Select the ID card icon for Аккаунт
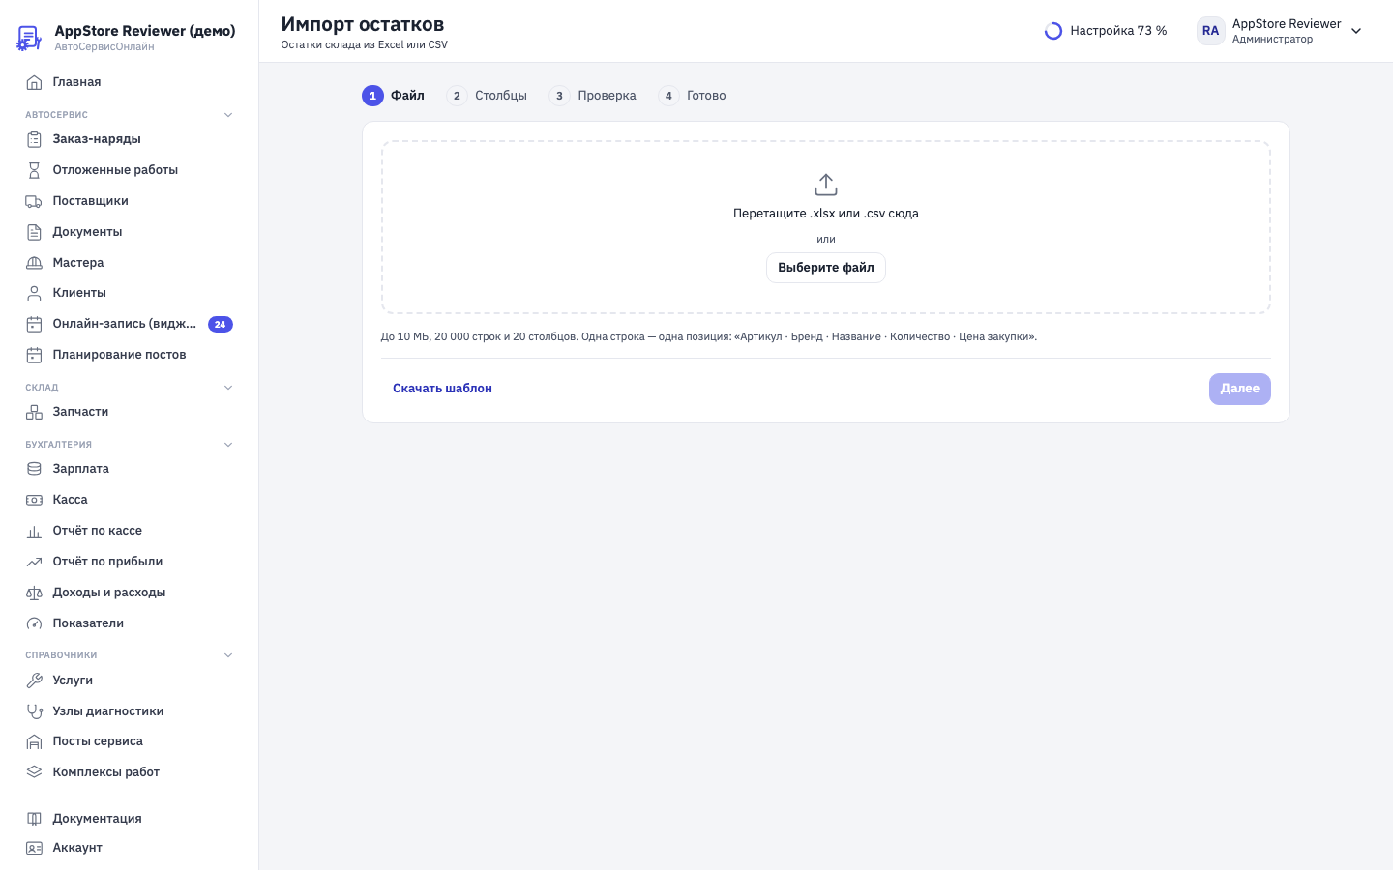The width and height of the screenshot is (1393, 870). [x=34, y=848]
